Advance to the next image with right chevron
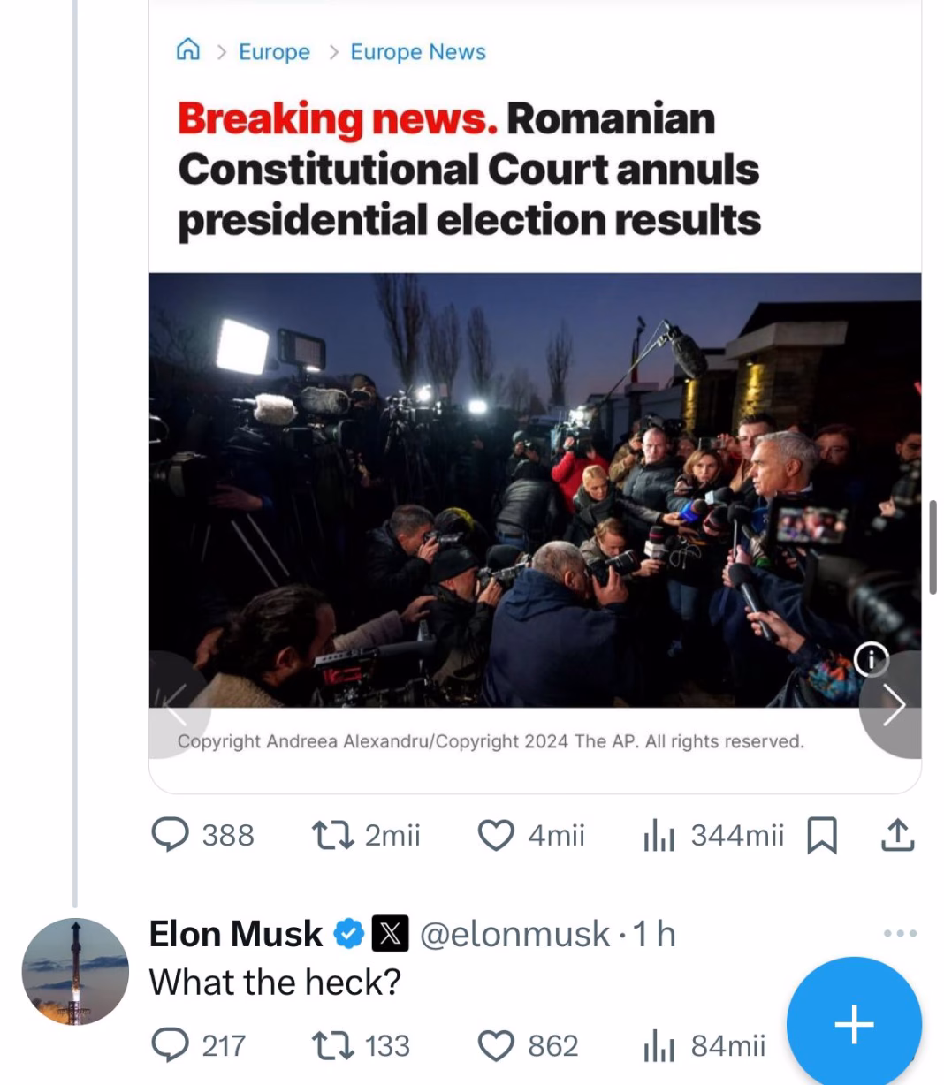The height and width of the screenshot is (1085, 944). pos(895,704)
